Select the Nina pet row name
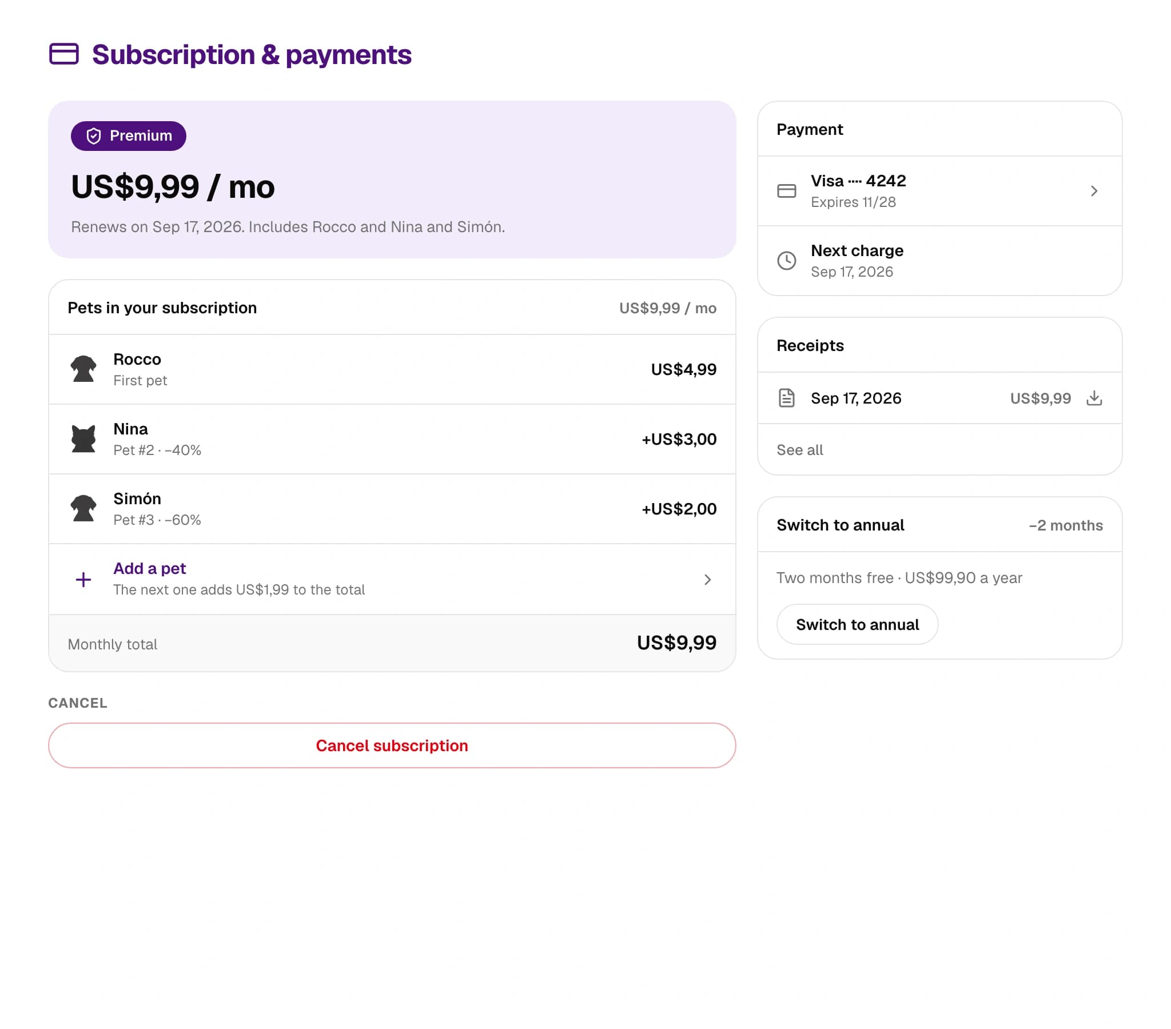Viewport: 1171px width, 1029px height. pyautogui.click(x=130, y=429)
